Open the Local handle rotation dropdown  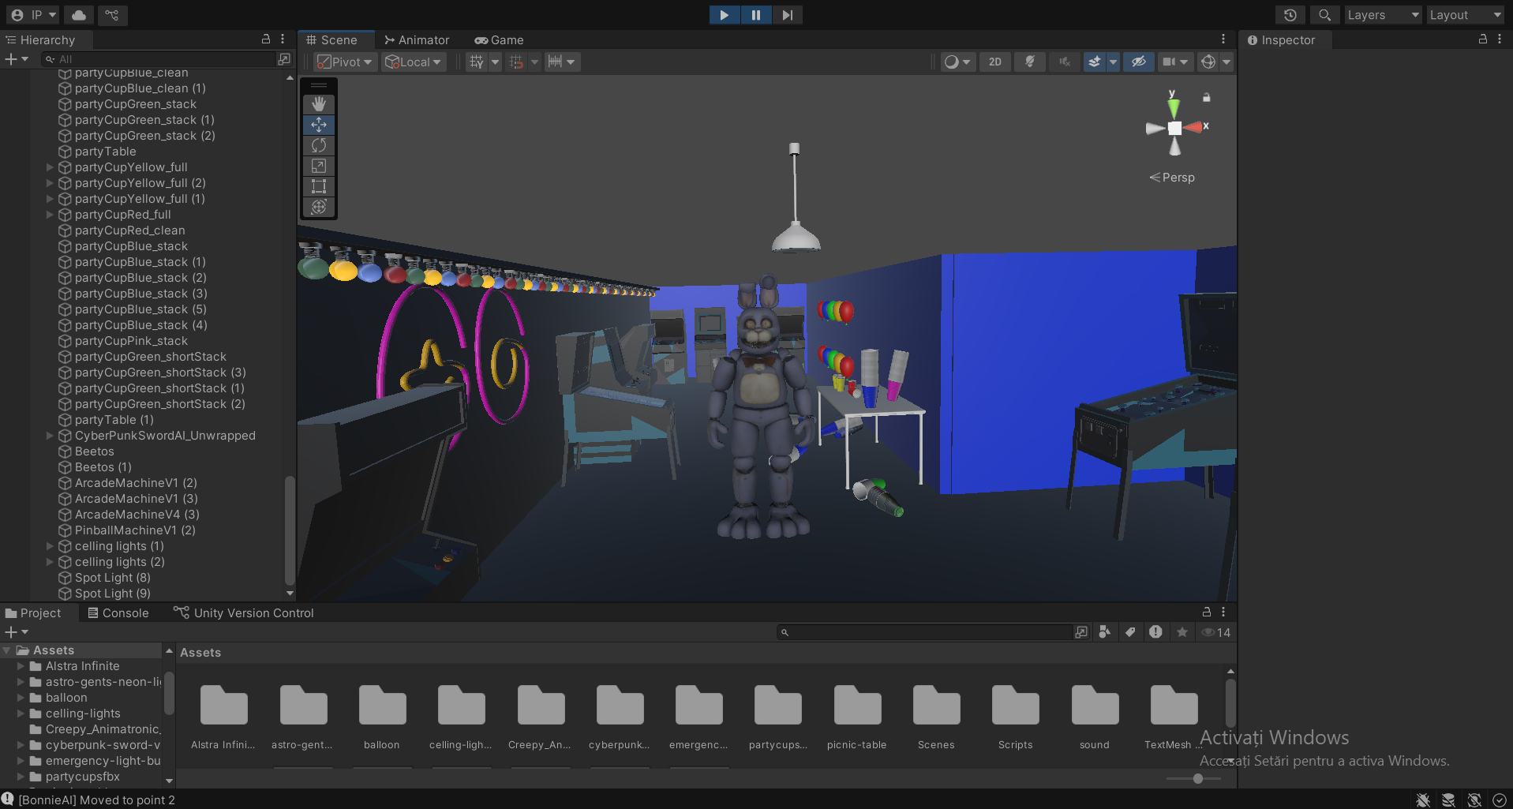[414, 62]
